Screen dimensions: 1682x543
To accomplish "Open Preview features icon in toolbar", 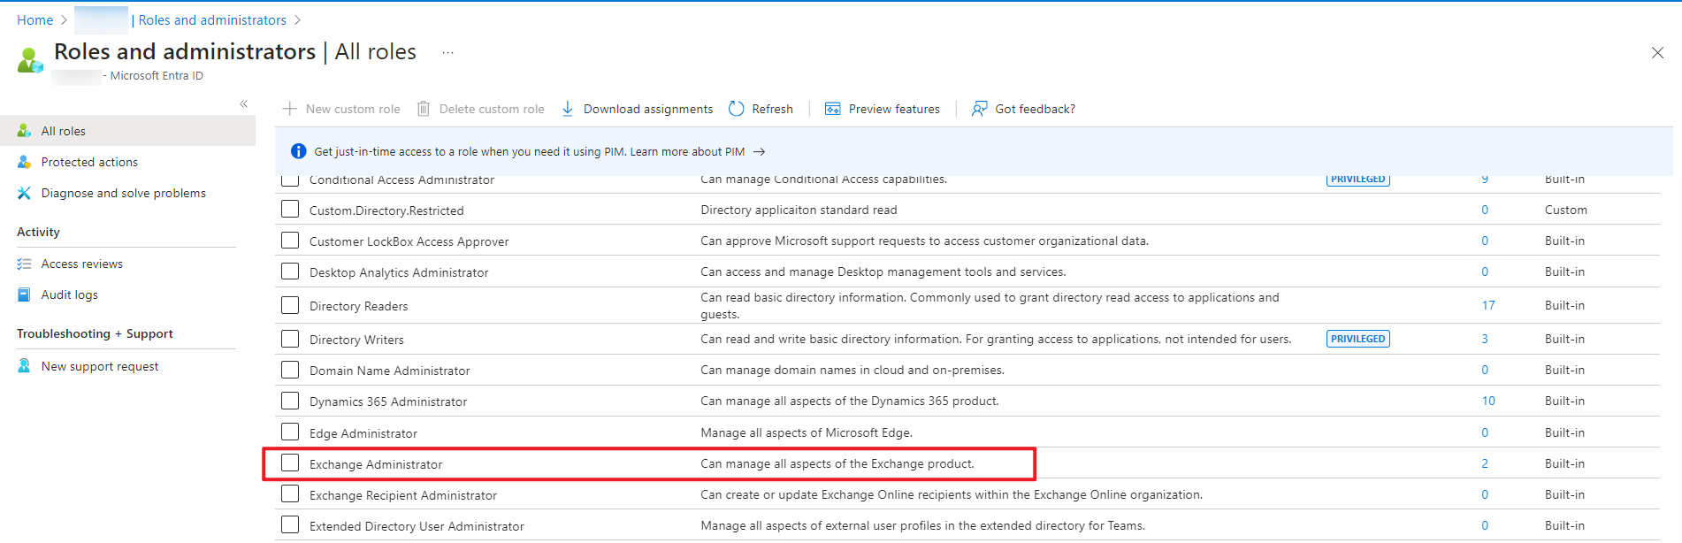I will coord(832,109).
